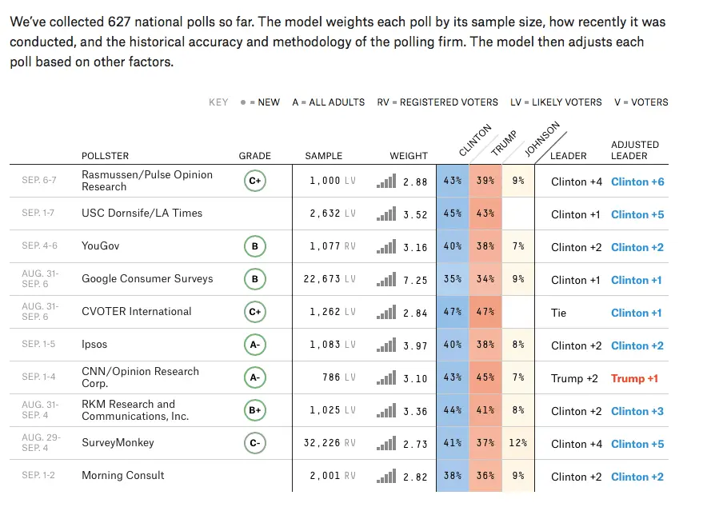Click Trump's 45% red cell for CNN
The width and height of the screenshot is (715, 511).
click(x=485, y=378)
